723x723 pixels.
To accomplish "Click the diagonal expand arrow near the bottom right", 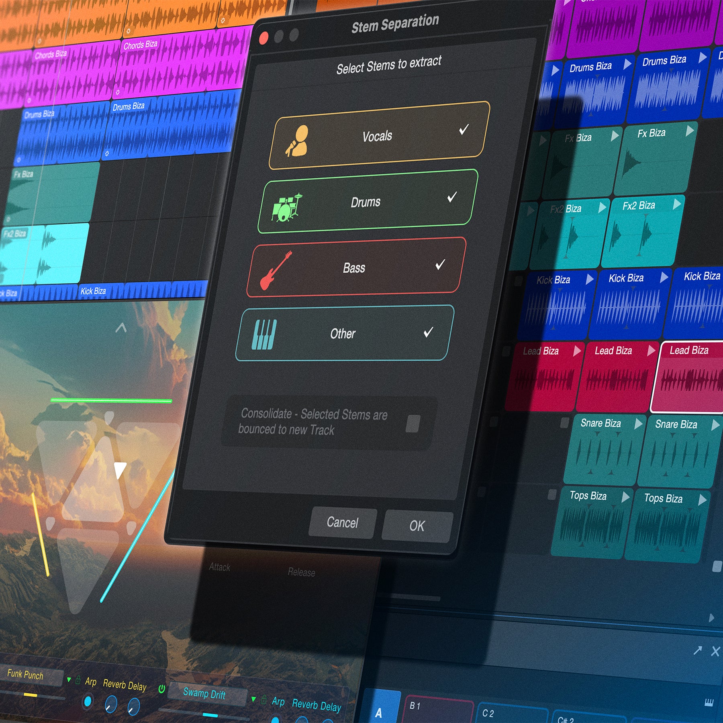I will [x=698, y=651].
